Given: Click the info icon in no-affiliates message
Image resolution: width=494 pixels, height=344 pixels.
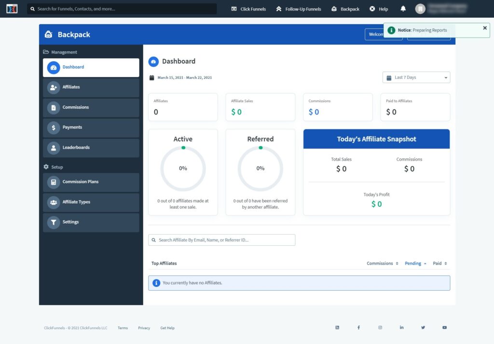Looking at the screenshot, I should (156, 283).
